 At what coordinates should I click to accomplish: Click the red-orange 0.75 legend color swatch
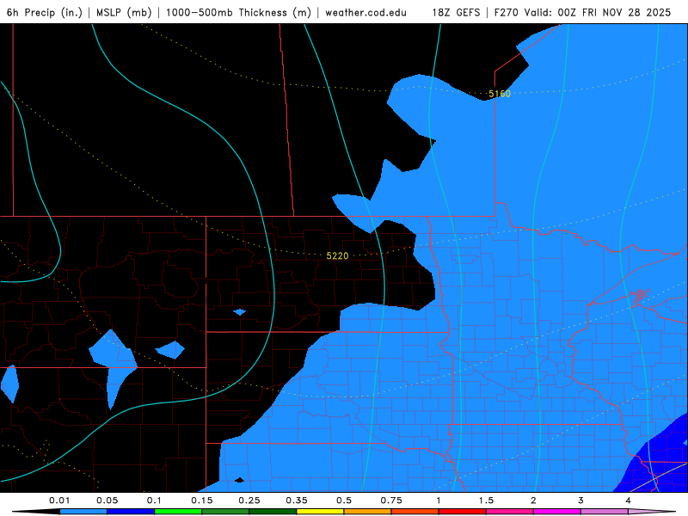[x=415, y=512]
